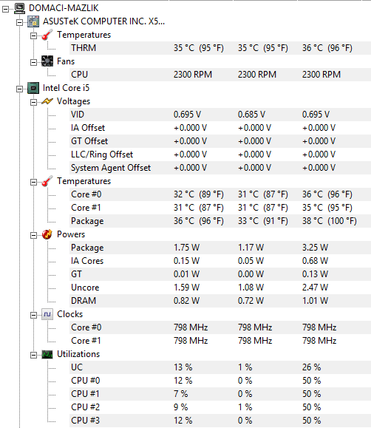Click the Powers flame icon
This screenshot has height=428, width=371.
click(47, 234)
